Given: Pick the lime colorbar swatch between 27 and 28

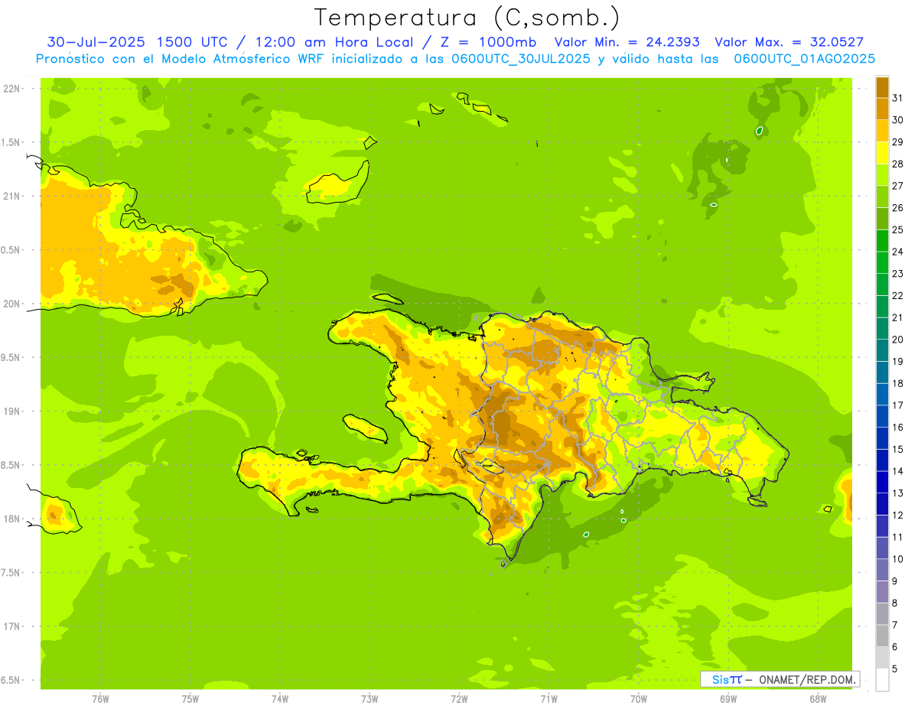Looking at the screenshot, I should [x=882, y=175].
